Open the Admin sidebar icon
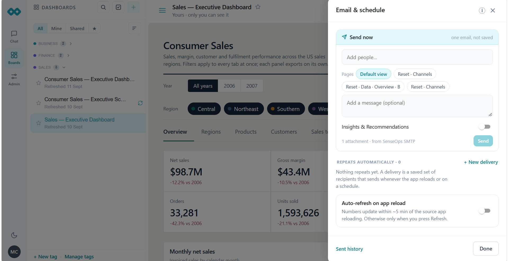Image resolution: width=508 pixels, height=261 pixels. coord(14,80)
